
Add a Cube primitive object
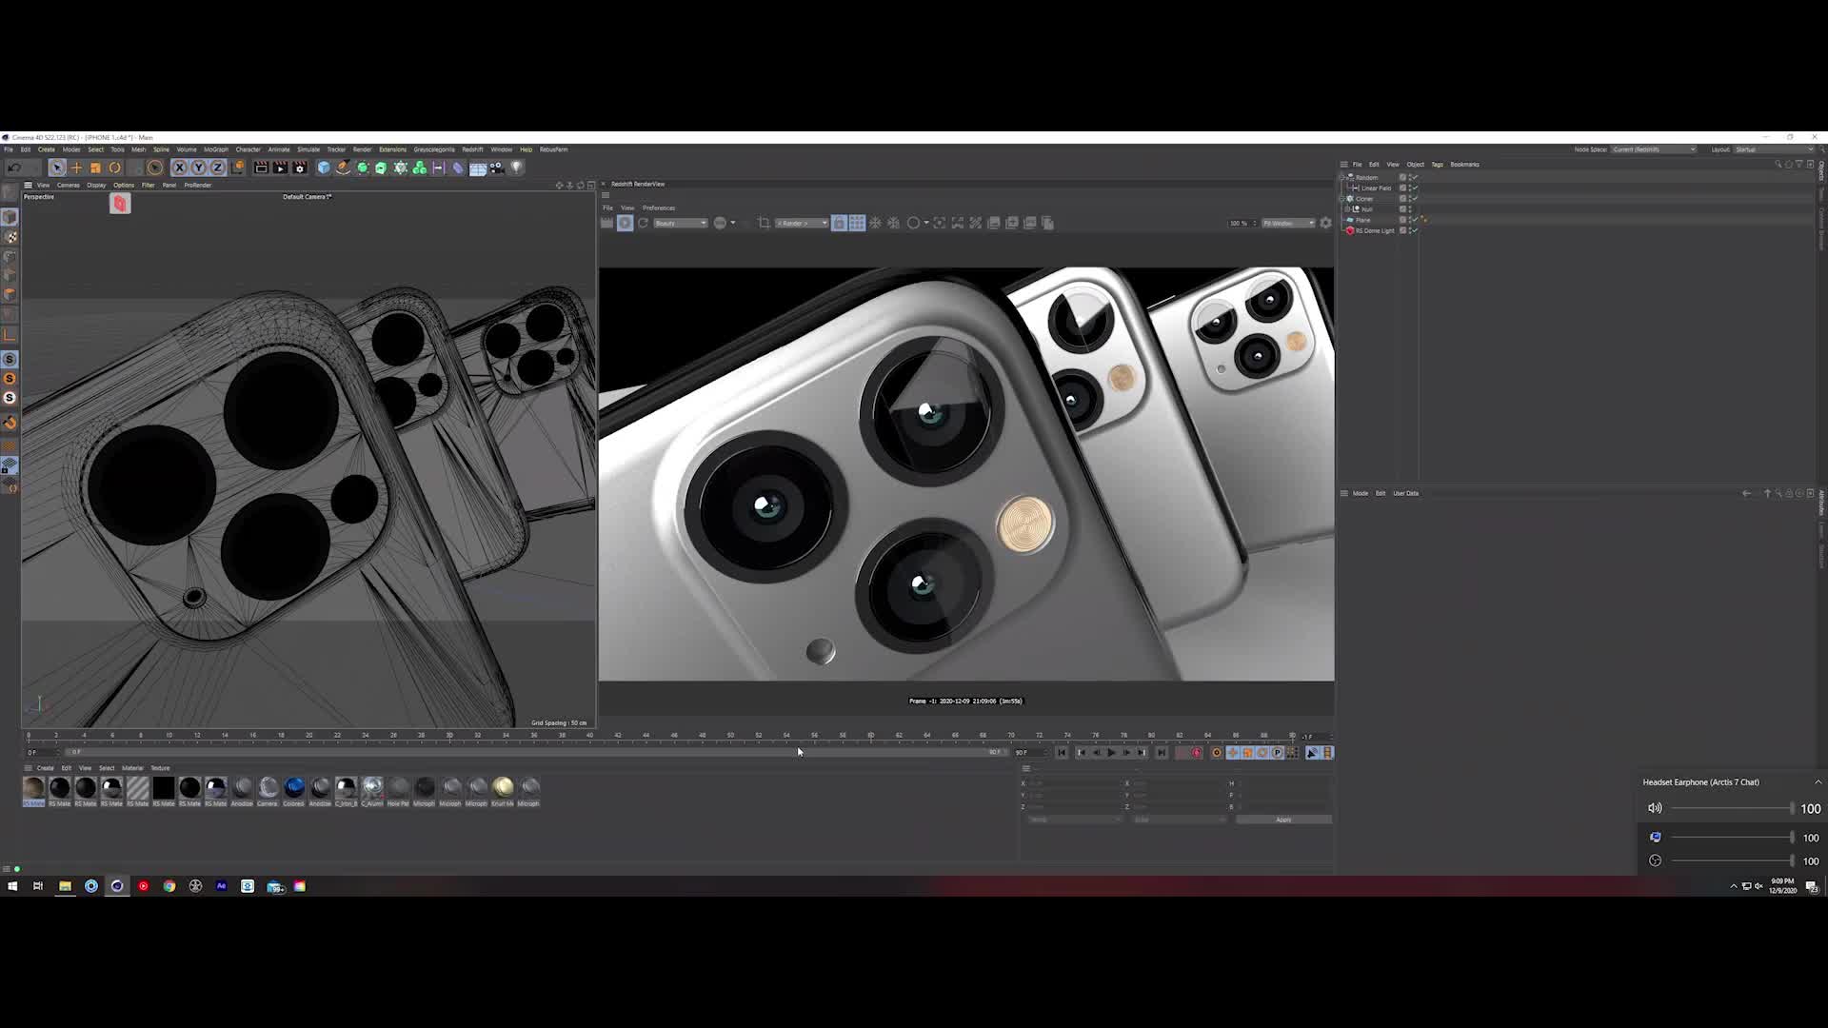click(324, 168)
